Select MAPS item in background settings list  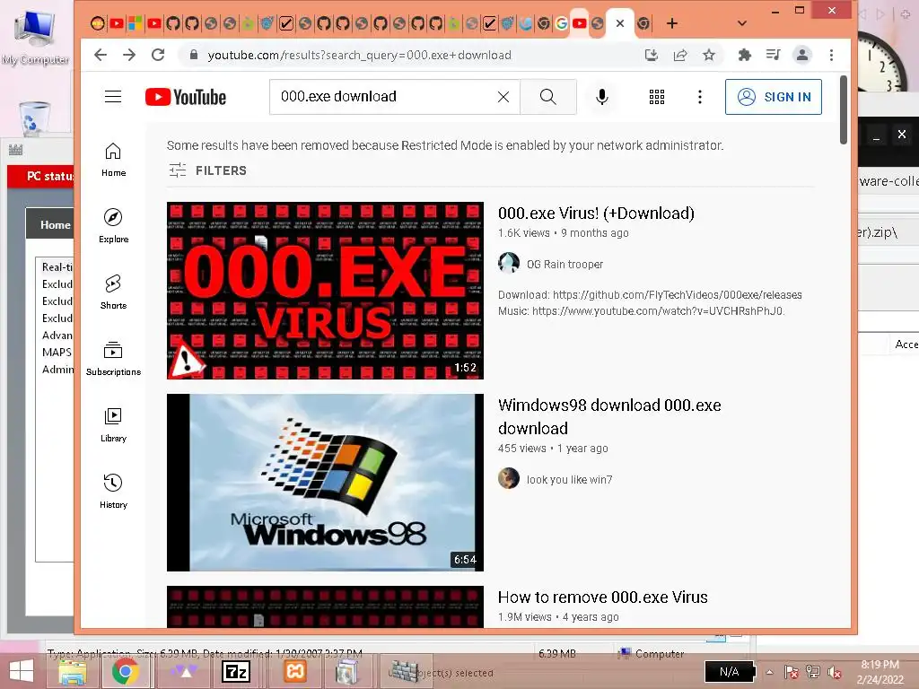(x=57, y=352)
